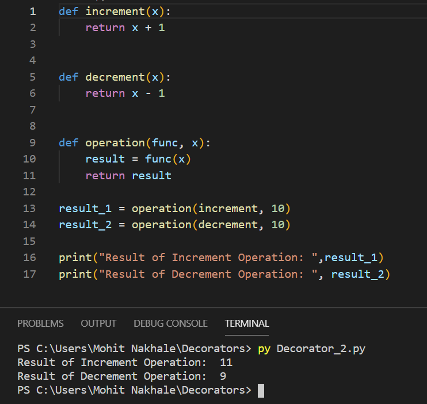
Task: Click the "Result of Decrement Operation: " string literal on line 17
Action: tap(208, 274)
